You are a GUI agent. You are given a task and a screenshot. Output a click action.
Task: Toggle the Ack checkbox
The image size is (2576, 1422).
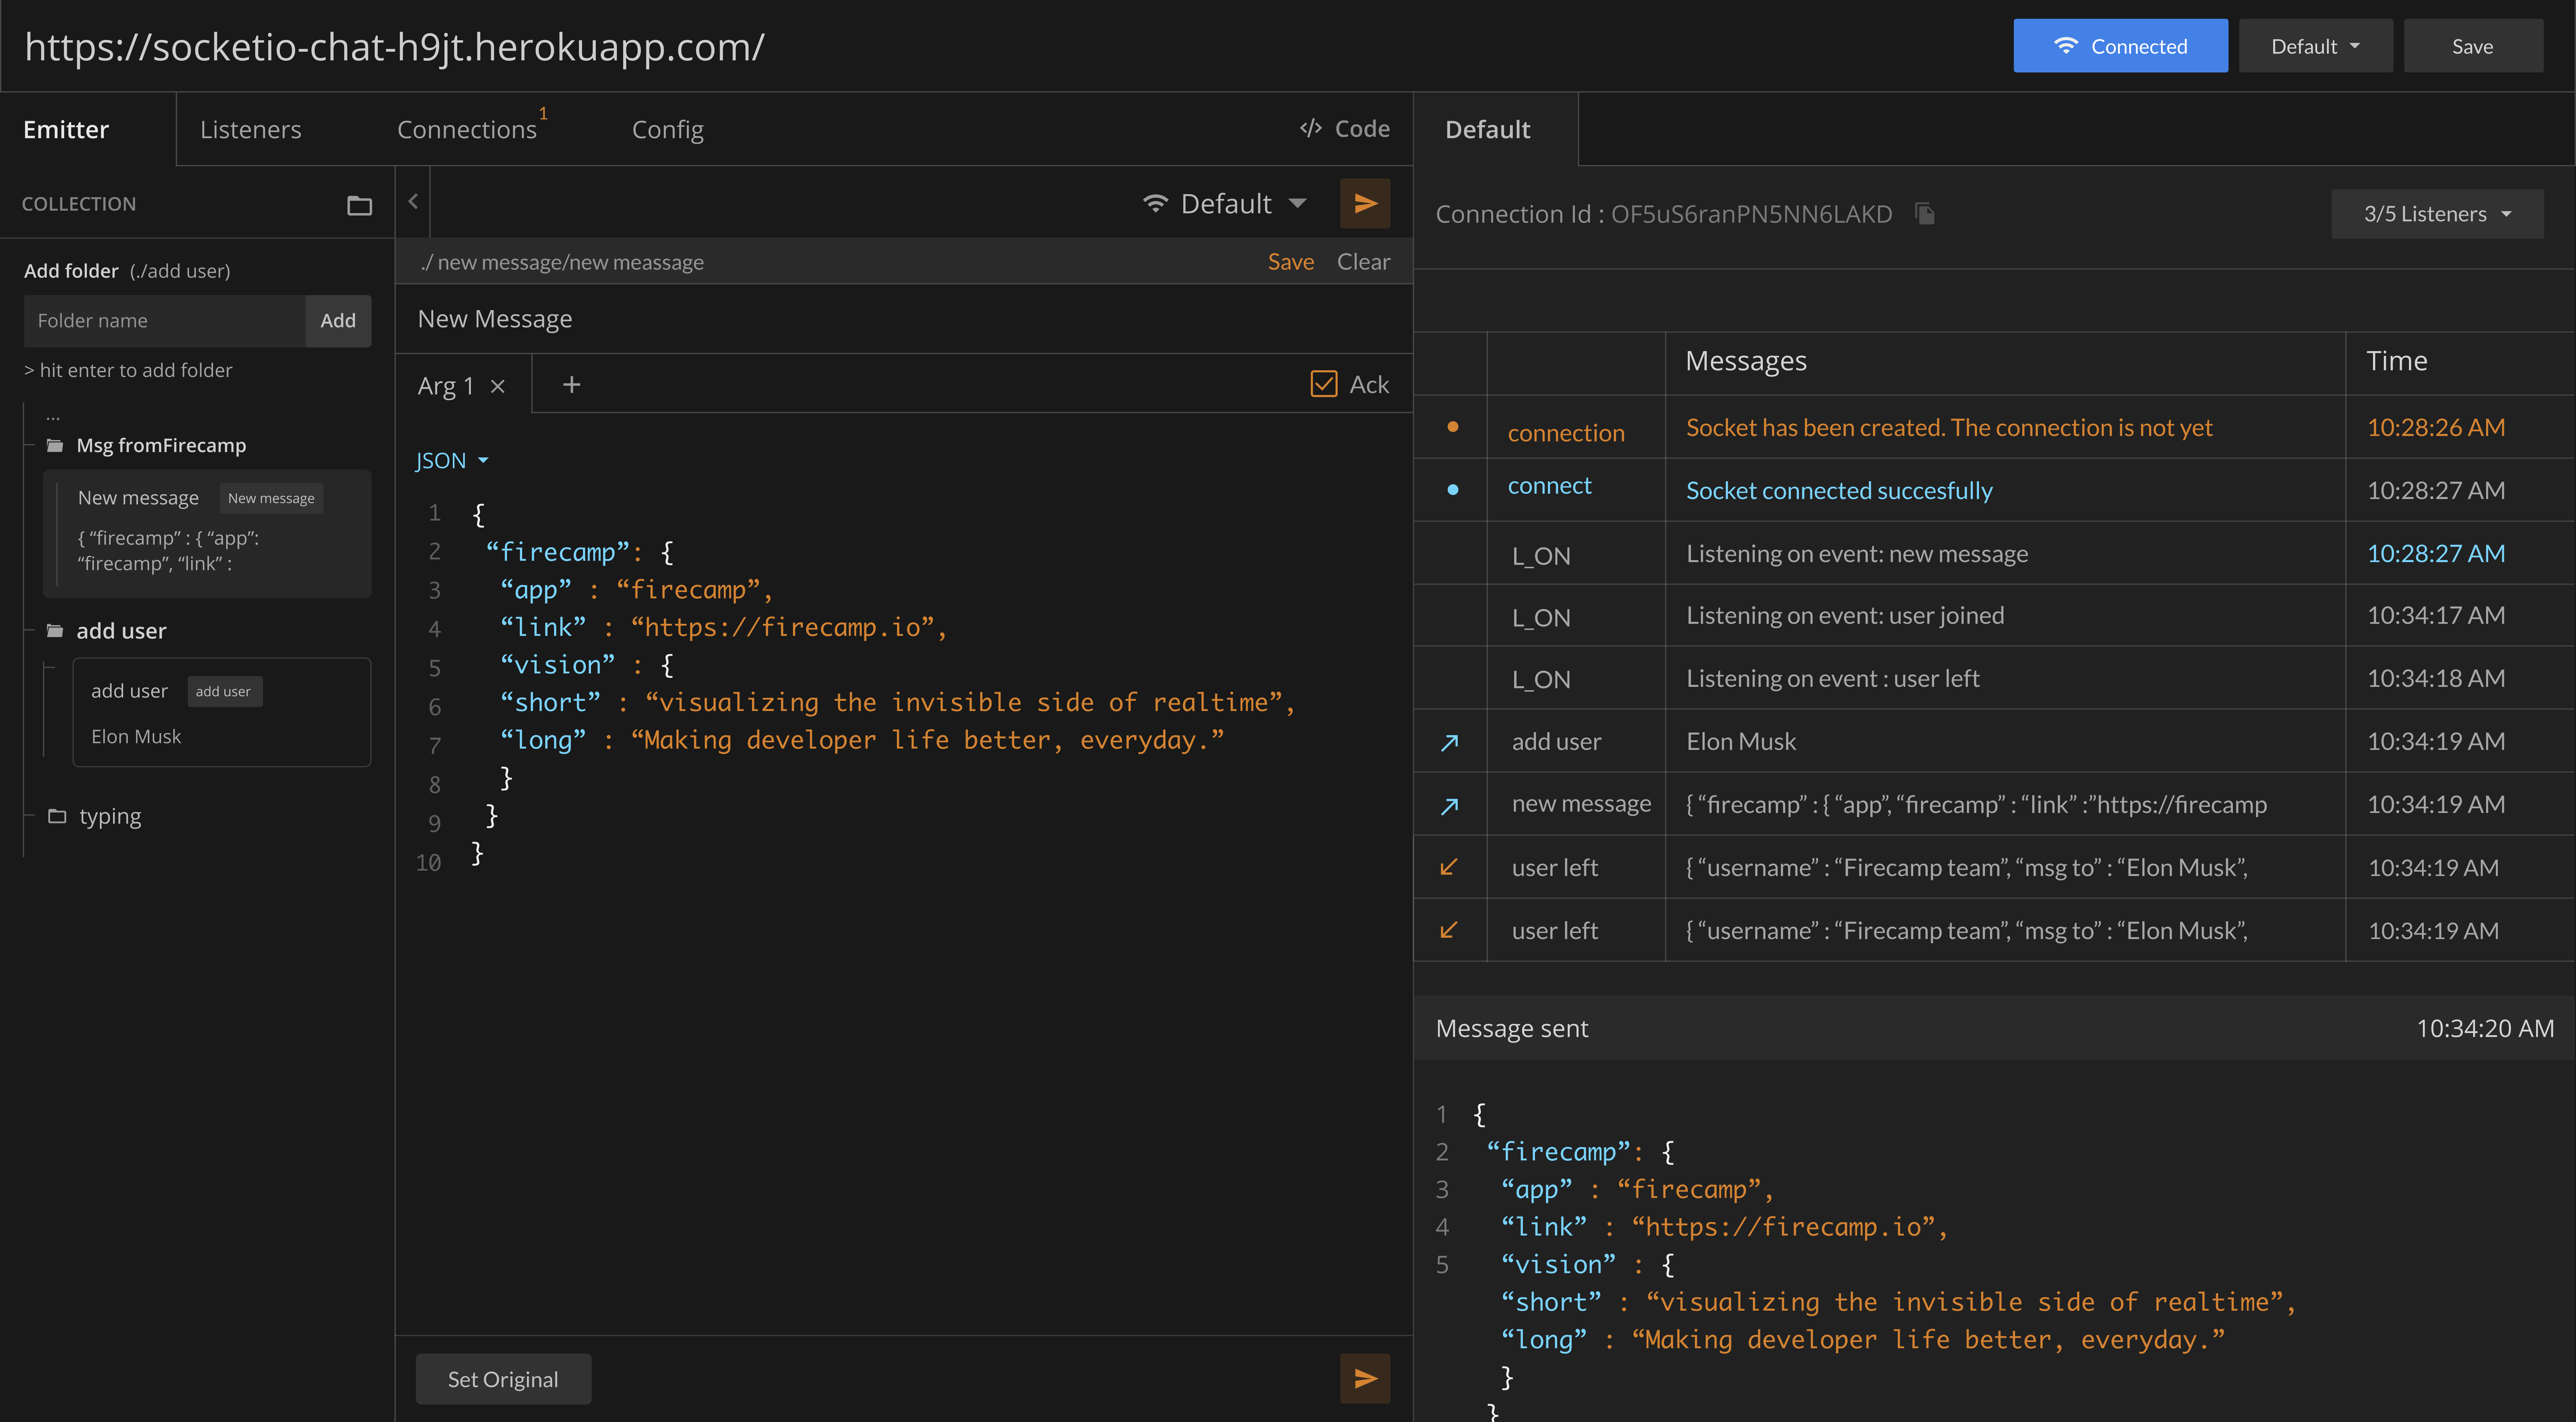[1324, 383]
